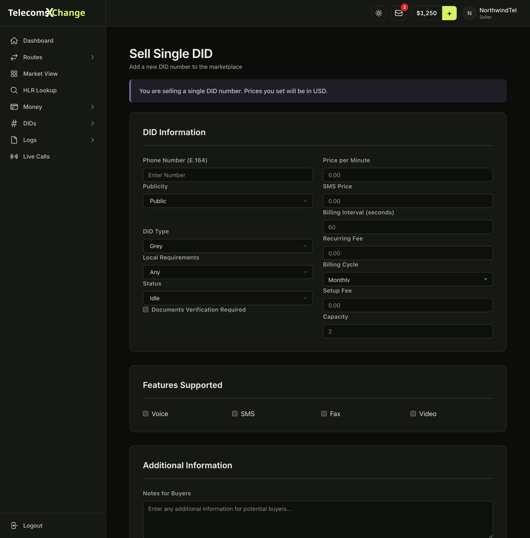Click the Notes for Buyers textarea
This screenshot has width=530, height=538.
coord(318,519)
